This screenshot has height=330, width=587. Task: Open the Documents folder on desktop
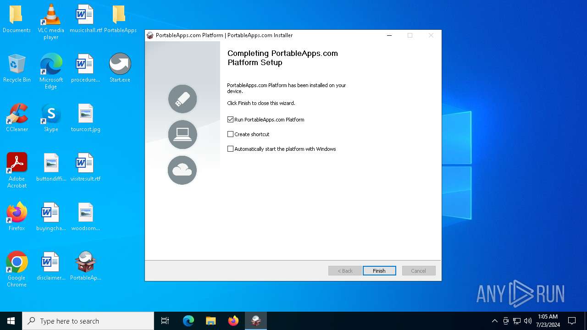point(17,19)
